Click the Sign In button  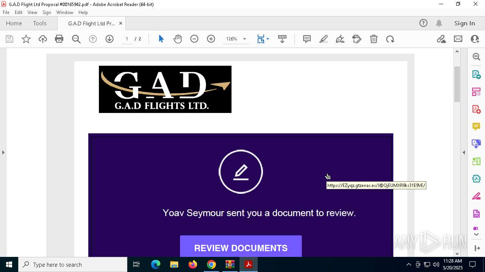[x=465, y=23]
